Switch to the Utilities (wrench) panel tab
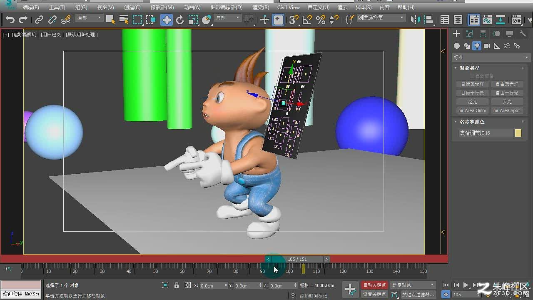This screenshot has height=300, width=533. 523,34
